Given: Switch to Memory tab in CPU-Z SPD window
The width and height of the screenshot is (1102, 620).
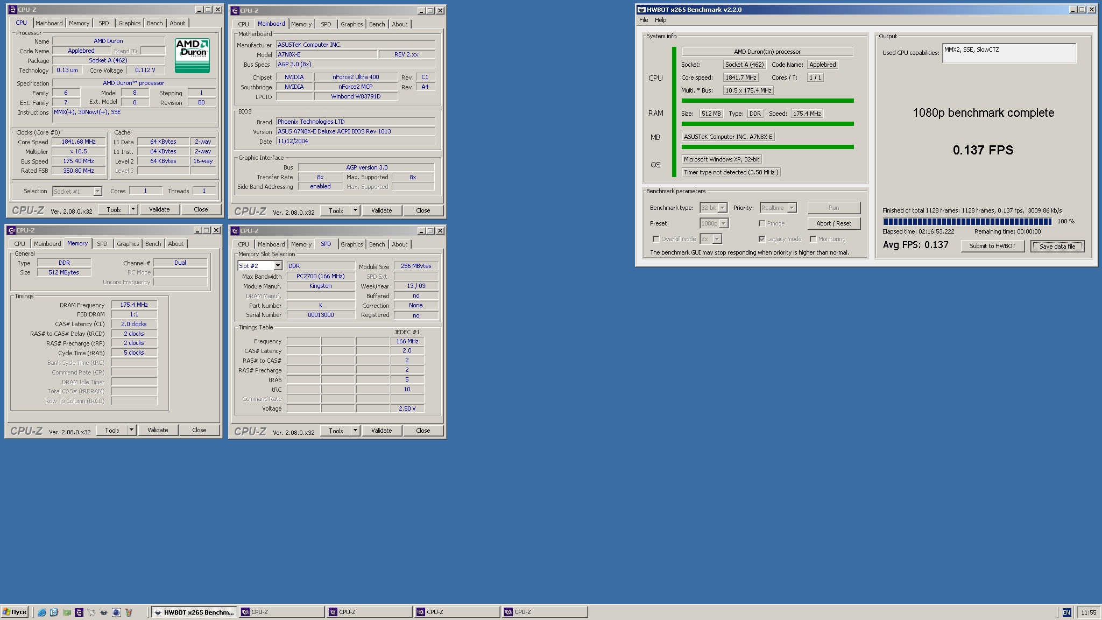Looking at the screenshot, I should [301, 244].
